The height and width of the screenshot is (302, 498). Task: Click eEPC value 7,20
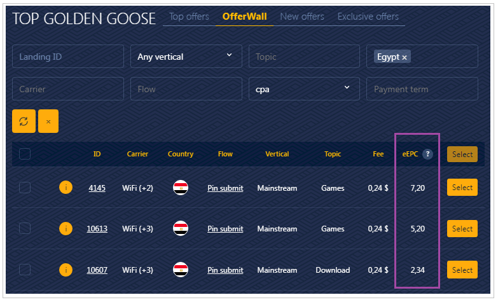(417, 188)
